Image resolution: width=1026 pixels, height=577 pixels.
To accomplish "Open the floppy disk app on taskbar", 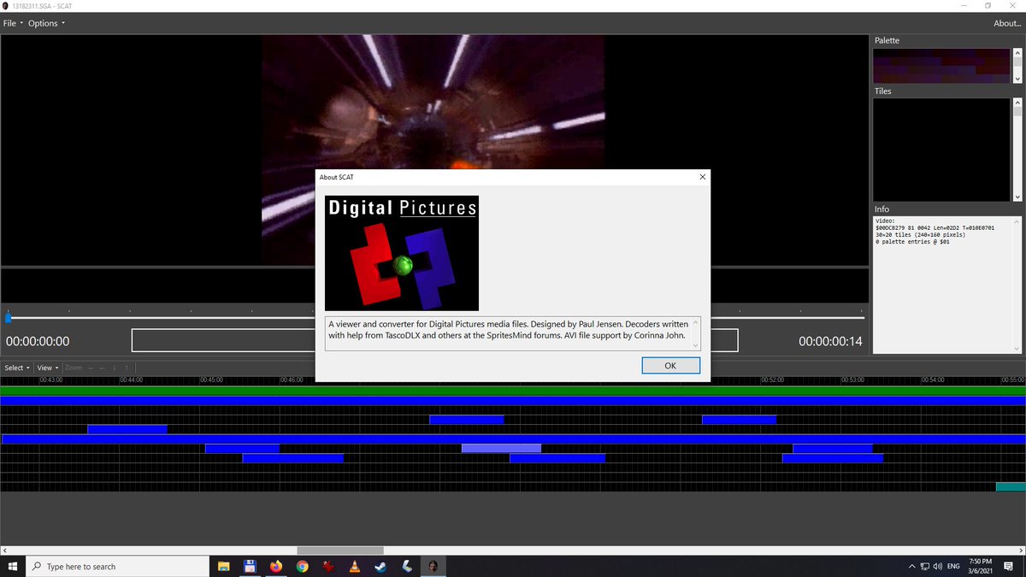I will pyautogui.click(x=250, y=566).
